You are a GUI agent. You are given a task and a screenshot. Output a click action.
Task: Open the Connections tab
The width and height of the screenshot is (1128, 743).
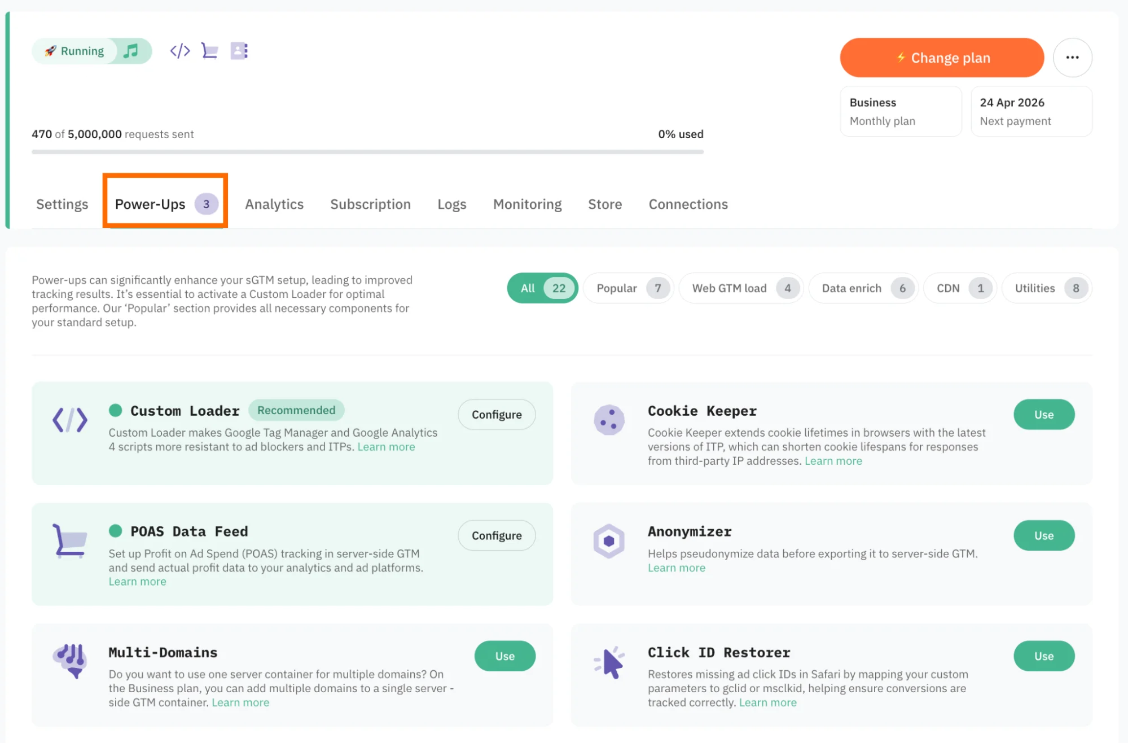(688, 204)
